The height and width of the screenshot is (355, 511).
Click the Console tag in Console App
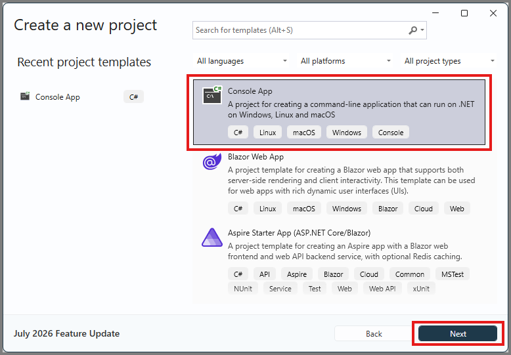391,133
